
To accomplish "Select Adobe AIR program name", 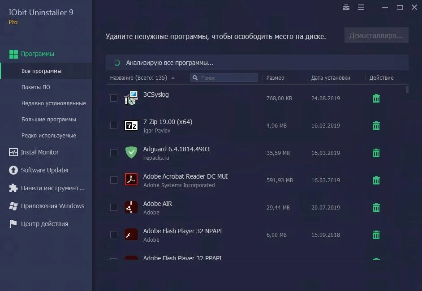I will tap(157, 204).
